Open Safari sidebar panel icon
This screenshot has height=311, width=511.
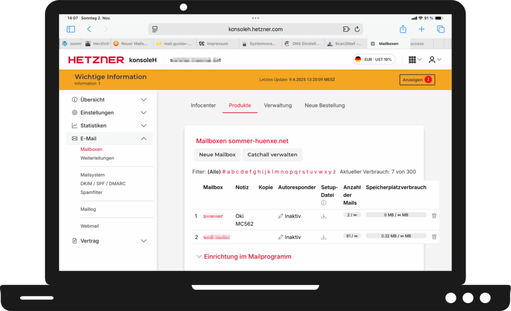[71, 29]
